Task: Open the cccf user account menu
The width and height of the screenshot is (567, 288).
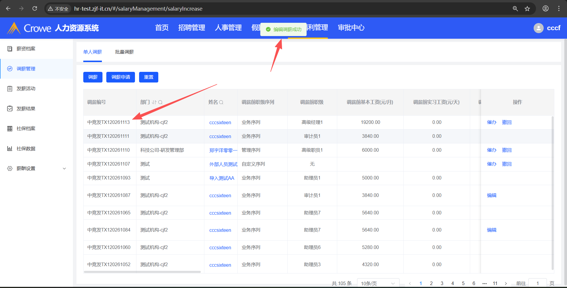Action: [x=547, y=28]
